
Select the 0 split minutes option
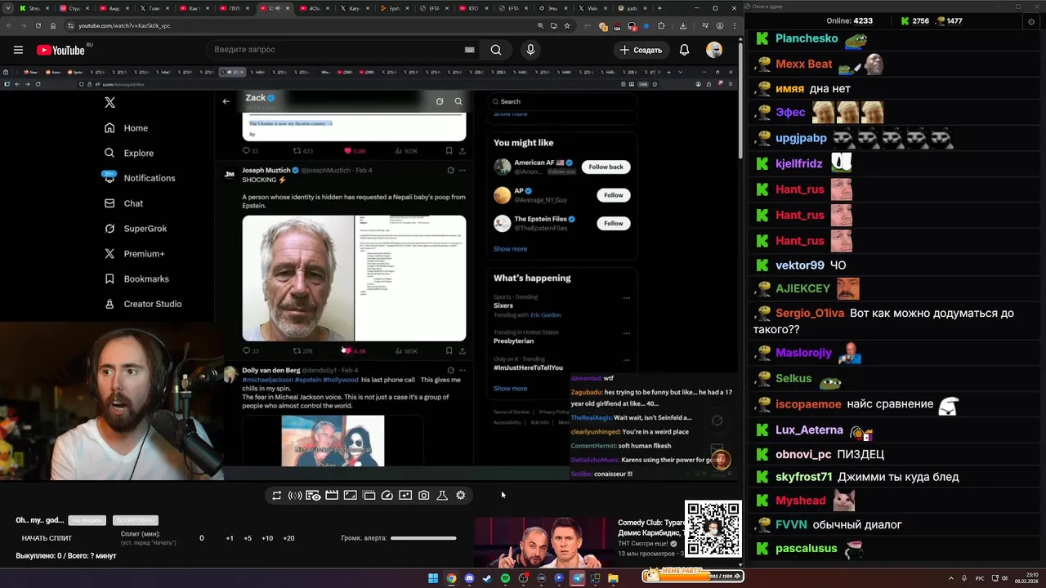tap(202, 538)
